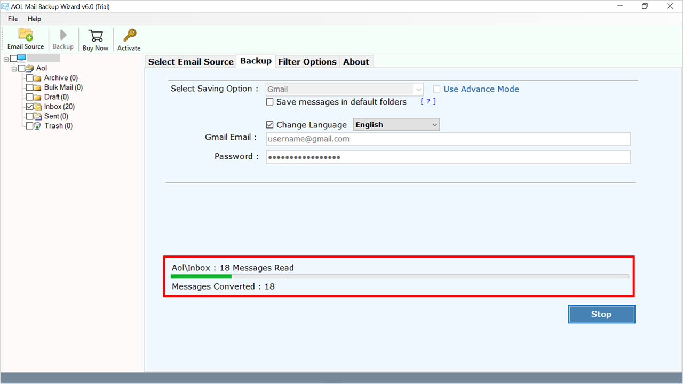683x384 pixels.
Task: Switch to the Filter Options tab
Action: 307,62
